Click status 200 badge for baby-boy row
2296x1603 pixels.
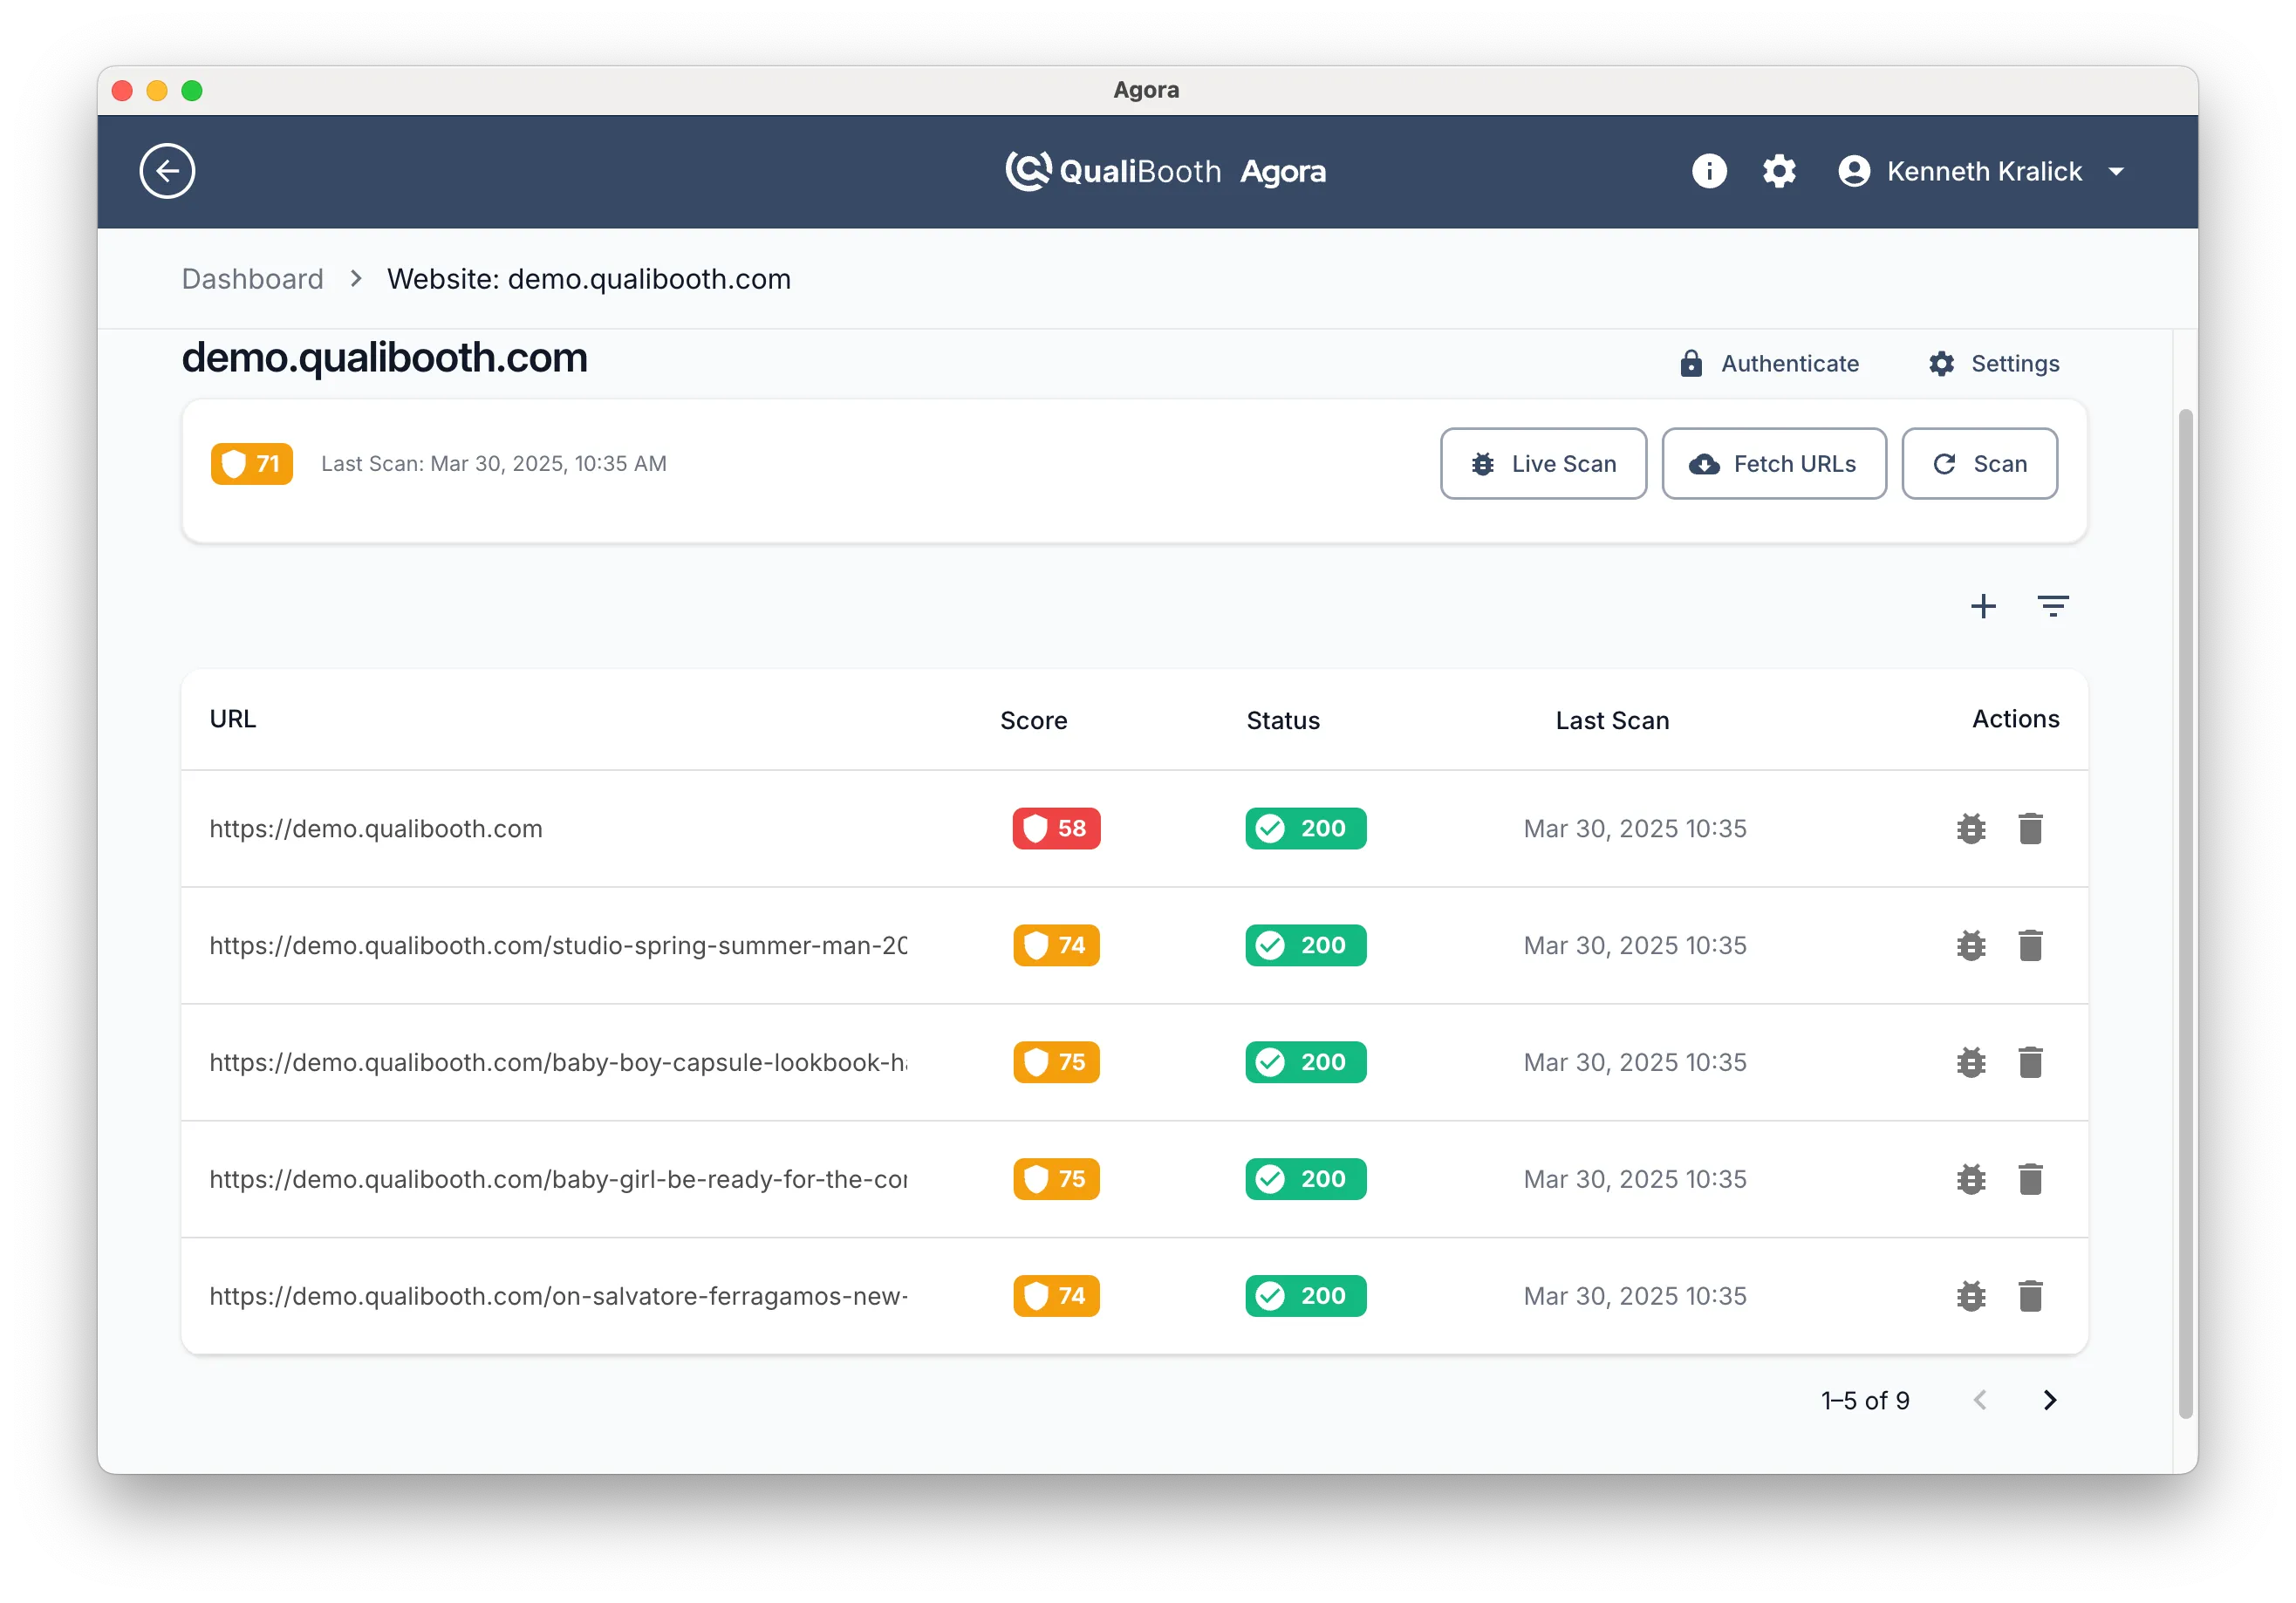[x=1305, y=1063]
